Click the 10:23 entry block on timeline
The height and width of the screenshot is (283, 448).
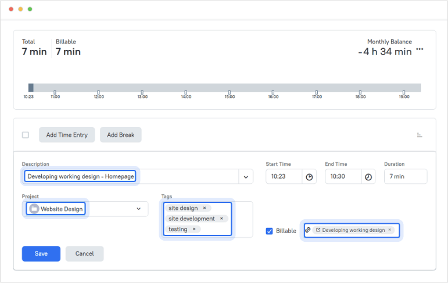pos(31,88)
